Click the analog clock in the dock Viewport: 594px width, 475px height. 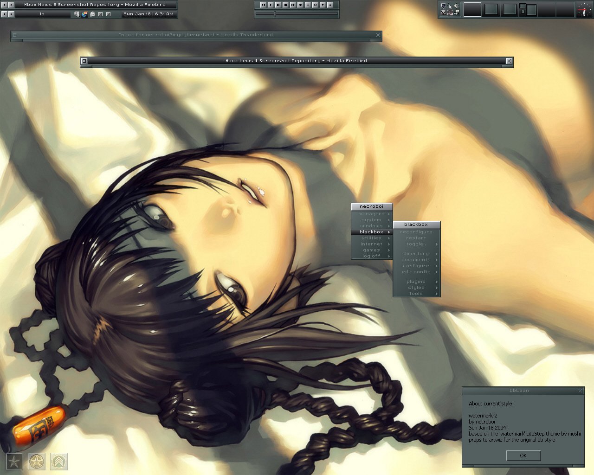pyautogui.click(x=585, y=9)
